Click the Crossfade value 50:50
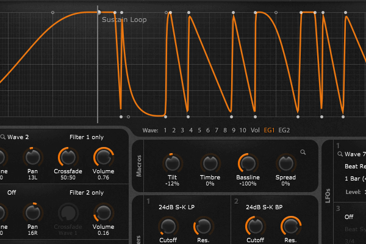Screen dimensions: 366x244 point(68,178)
